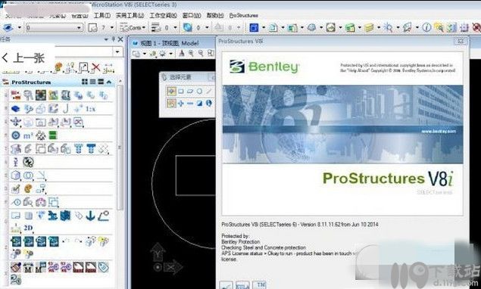Open the 窗口(W) menu
The height and width of the screenshot is (289, 481).
click(x=192, y=15)
